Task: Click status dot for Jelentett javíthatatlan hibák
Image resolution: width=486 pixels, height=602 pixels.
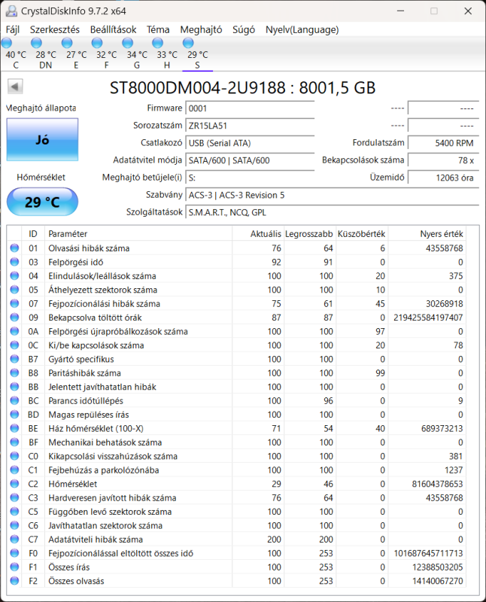Action: [14, 387]
